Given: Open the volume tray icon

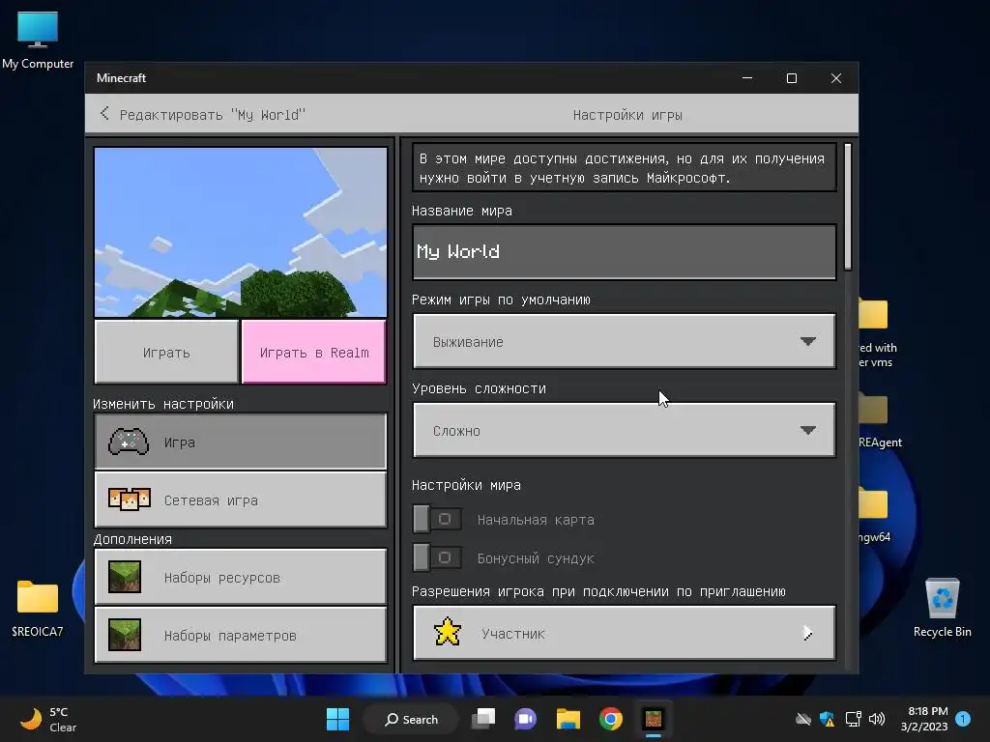Looking at the screenshot, I should click(x=877, y=719).
